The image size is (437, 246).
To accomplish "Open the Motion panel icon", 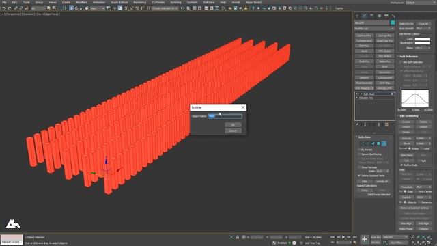I will pos(379,16).
